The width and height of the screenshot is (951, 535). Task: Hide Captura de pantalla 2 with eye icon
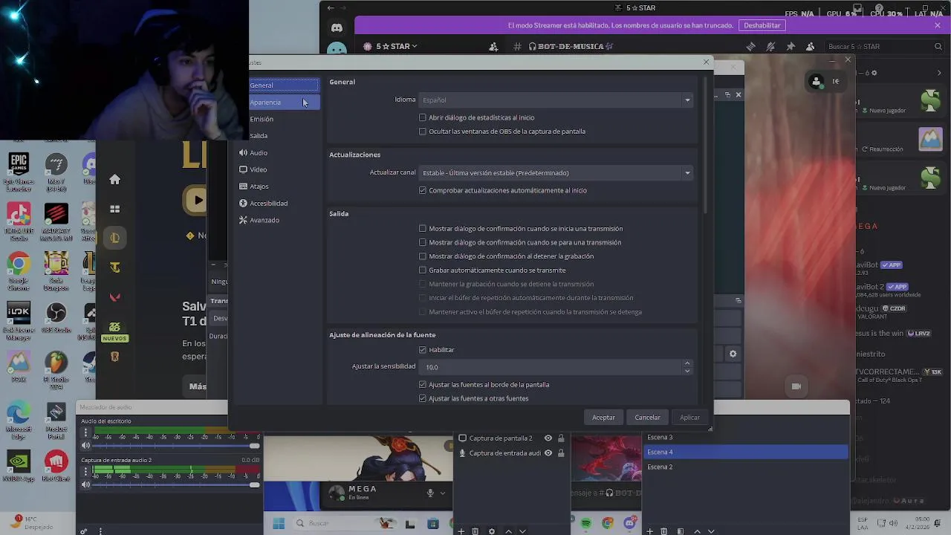pos(548,438)
